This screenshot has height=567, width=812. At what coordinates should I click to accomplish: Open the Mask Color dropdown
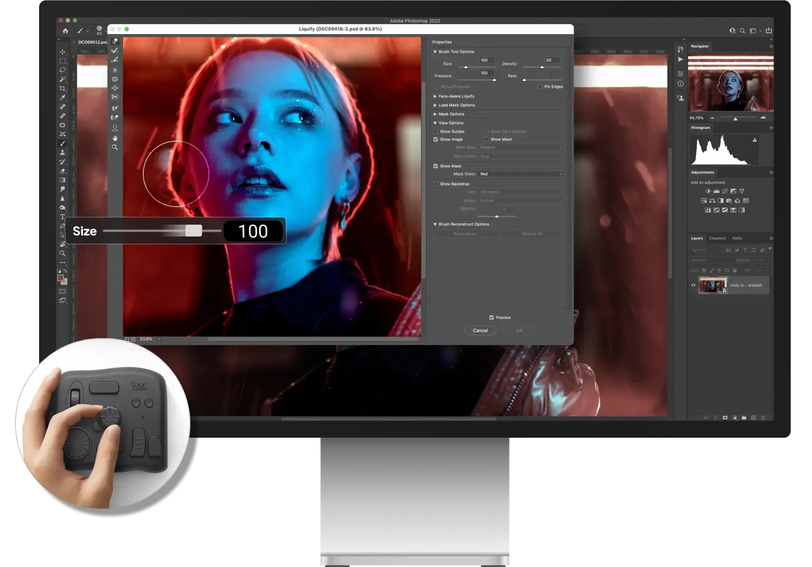coord(521,174)
